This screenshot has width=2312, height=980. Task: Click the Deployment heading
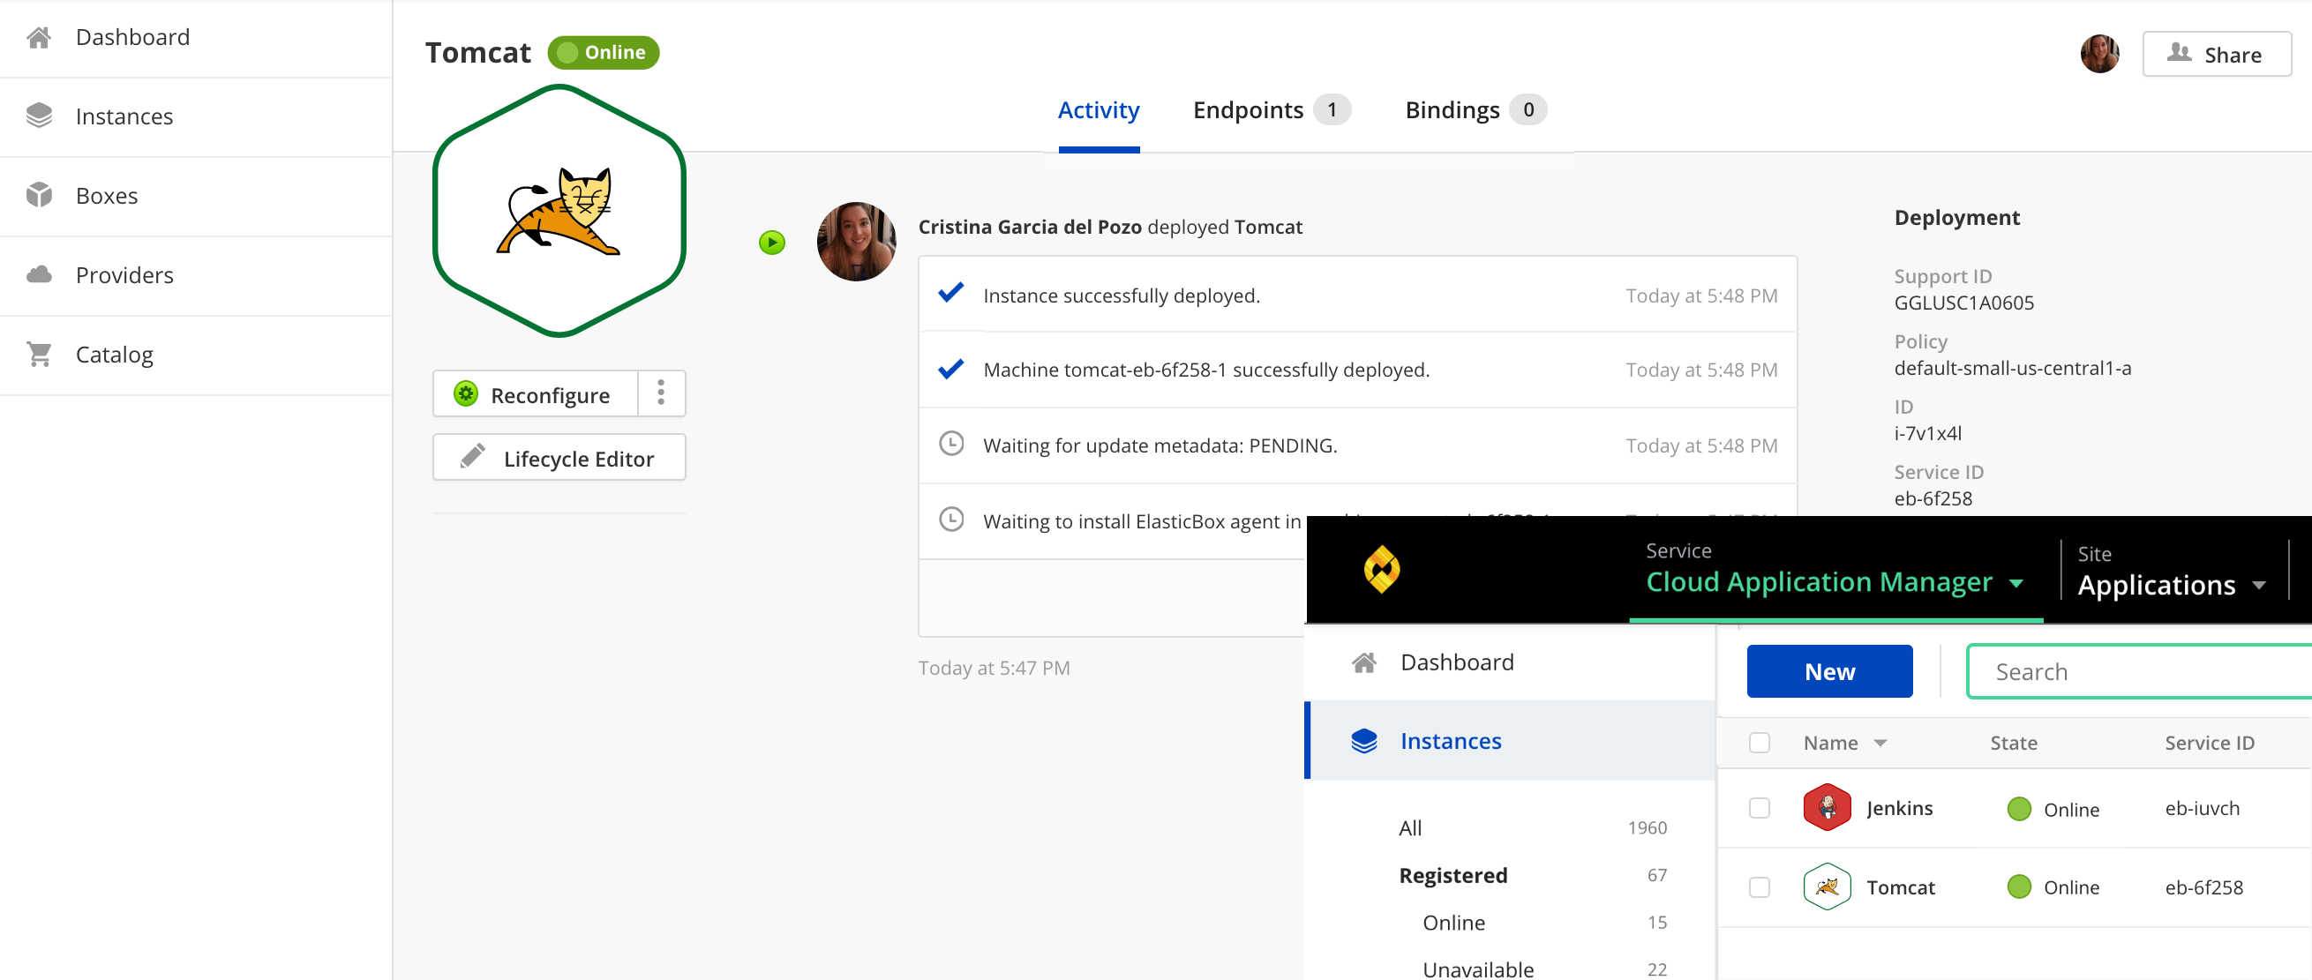[1956, 217]
